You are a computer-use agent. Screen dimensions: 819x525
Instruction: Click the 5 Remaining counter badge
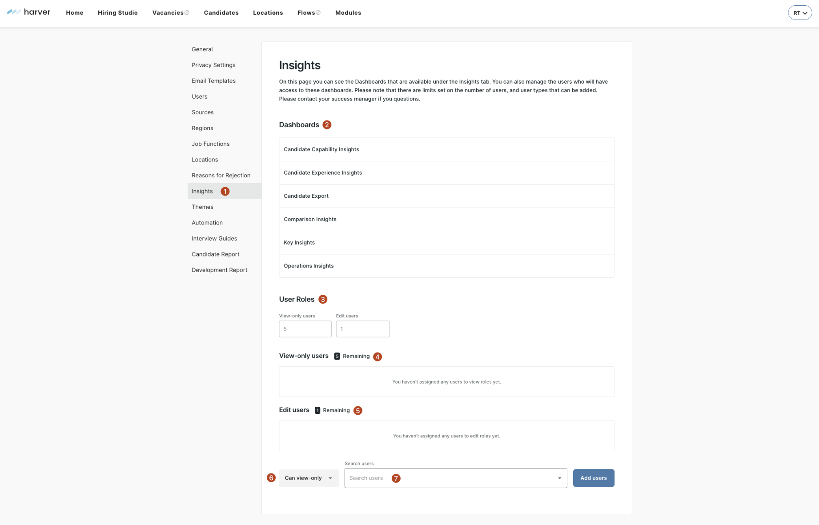(x=337, y=356)
